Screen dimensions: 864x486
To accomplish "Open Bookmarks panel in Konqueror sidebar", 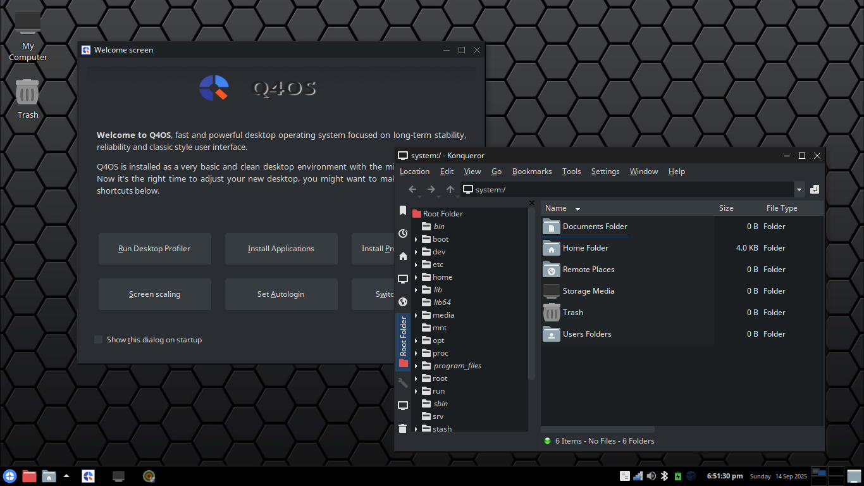I will click(403, 211).
